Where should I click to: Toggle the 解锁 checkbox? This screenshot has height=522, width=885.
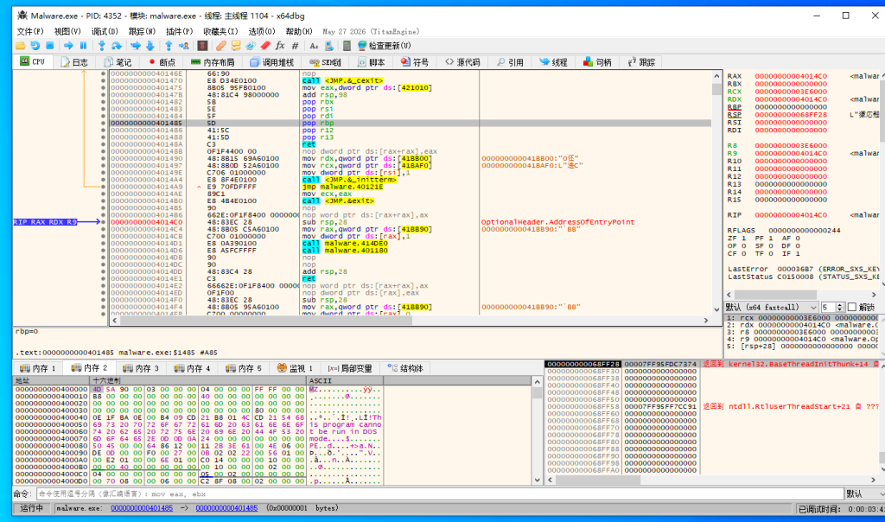click(x=851, y=307)
